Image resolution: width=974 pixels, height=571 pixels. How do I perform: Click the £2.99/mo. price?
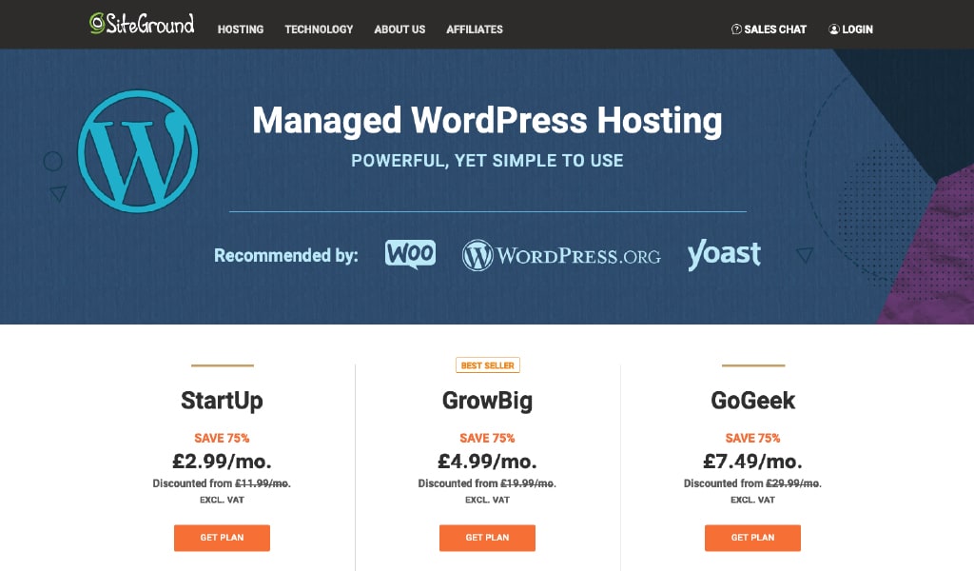tap(222, 461)
